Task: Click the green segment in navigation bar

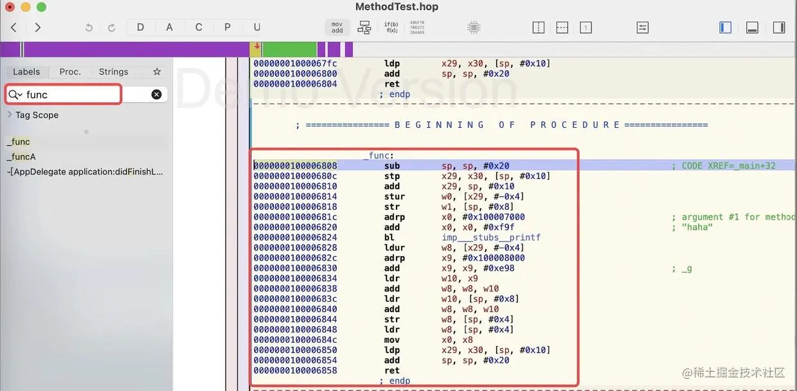Action: pos(289,49)
